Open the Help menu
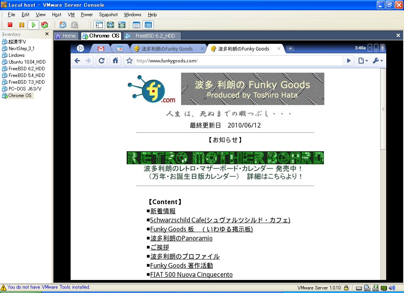 [x=152, y=15]
